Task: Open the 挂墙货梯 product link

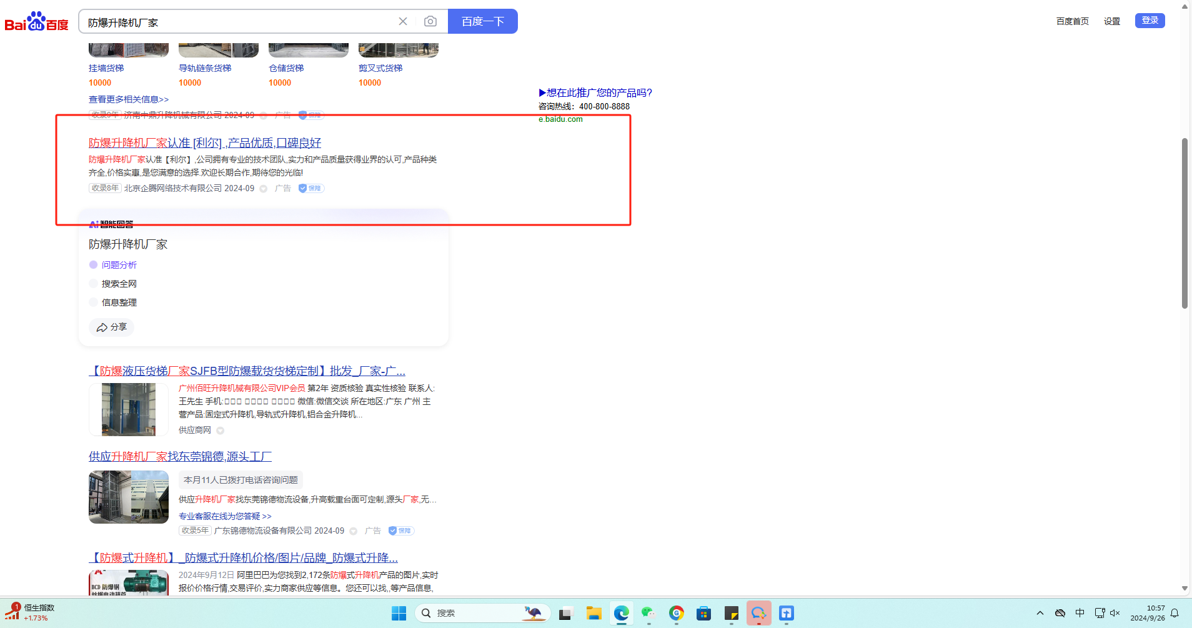Action: tap(106, 68)
